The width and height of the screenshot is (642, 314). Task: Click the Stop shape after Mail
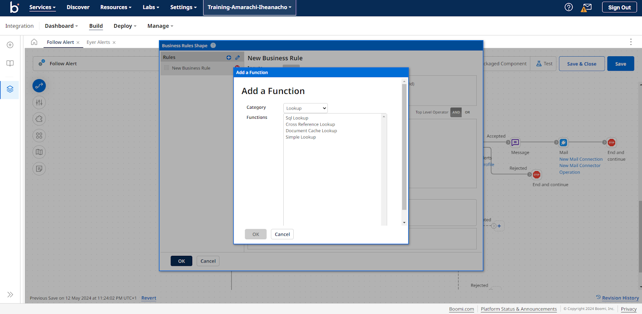[x=612, y=143]
